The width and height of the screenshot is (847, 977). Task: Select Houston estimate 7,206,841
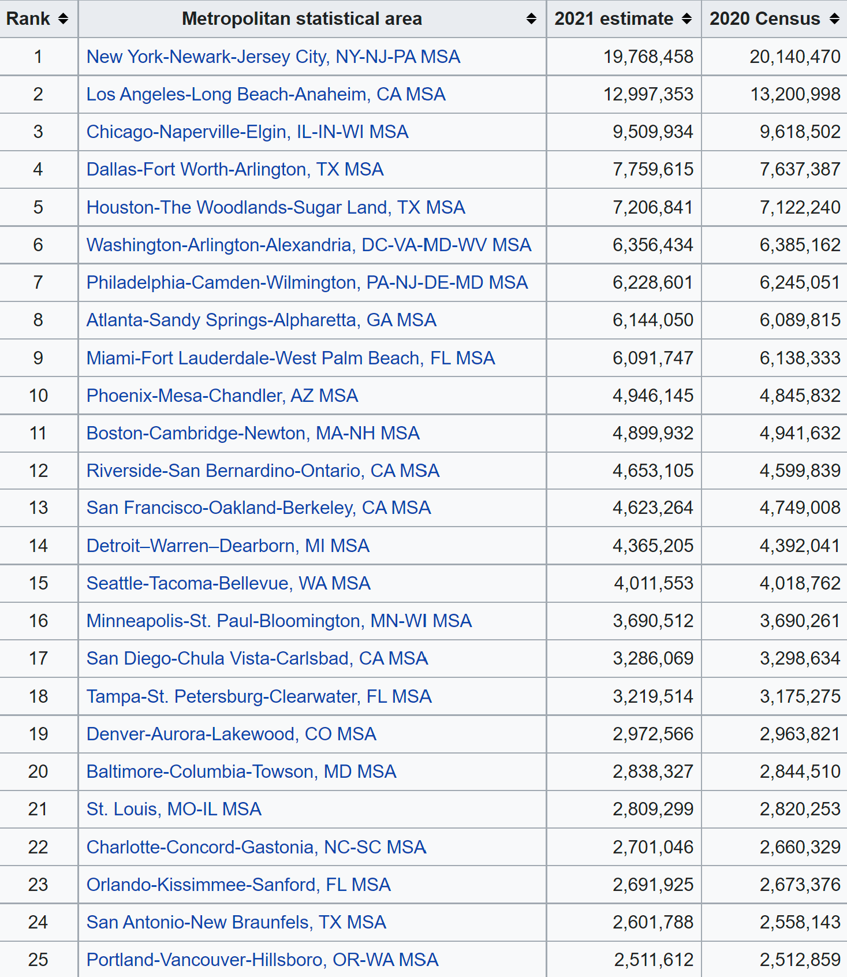[x=653, y=207]
